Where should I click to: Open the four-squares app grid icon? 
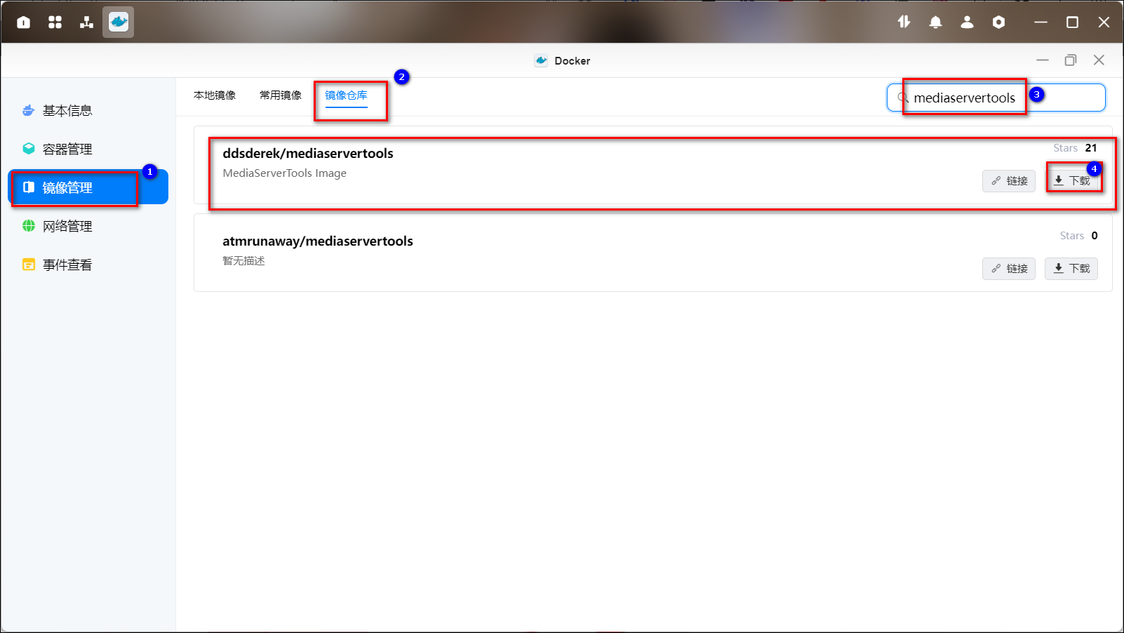[55, 22]
